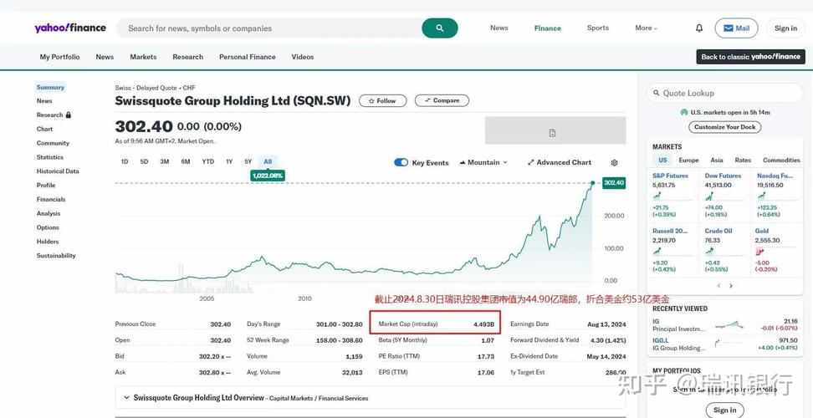
Task: Select the 6M chart range
Action: tap(186, 161)
